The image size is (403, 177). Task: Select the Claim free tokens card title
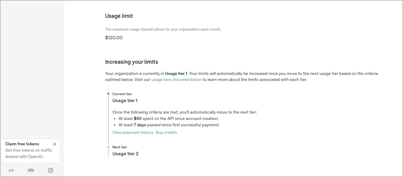[22, 144]
